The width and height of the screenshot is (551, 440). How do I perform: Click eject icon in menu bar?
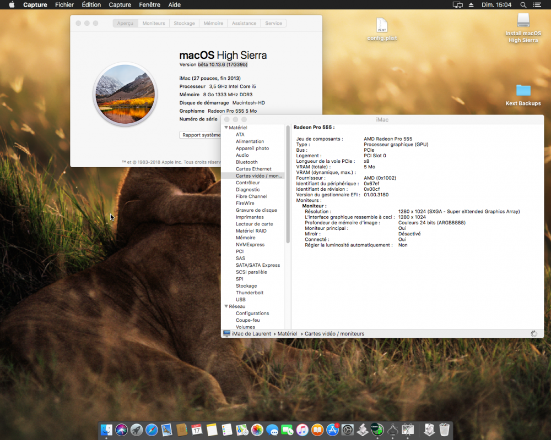[x=471, y=5]
